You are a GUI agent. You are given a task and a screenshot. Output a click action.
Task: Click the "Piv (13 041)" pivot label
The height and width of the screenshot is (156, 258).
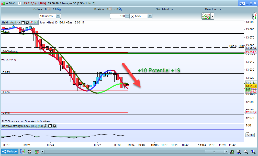pos(8,59)
